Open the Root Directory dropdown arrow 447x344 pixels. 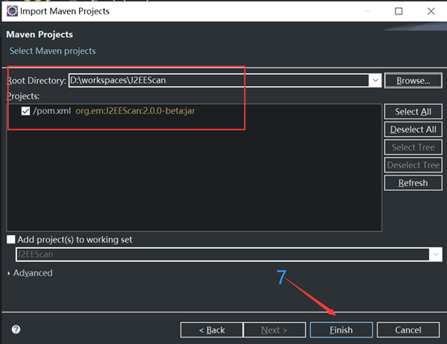375,81
